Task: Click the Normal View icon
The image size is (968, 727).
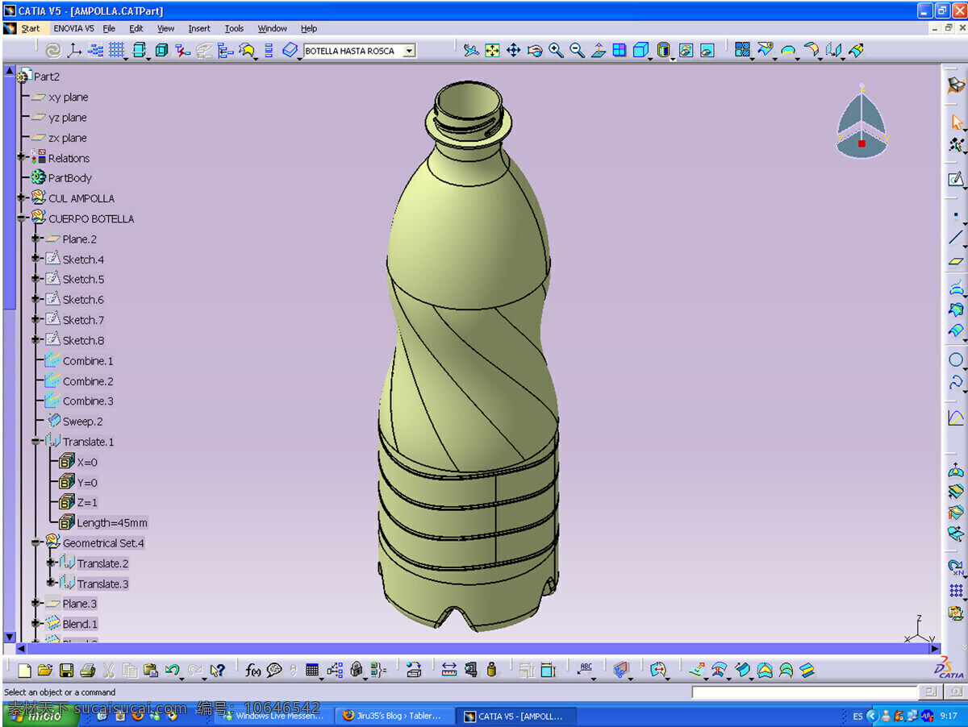Action: pos(599,51)
